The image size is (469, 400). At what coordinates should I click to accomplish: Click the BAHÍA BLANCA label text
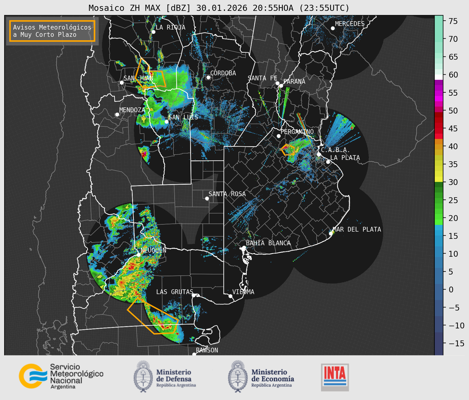[268, 243]
